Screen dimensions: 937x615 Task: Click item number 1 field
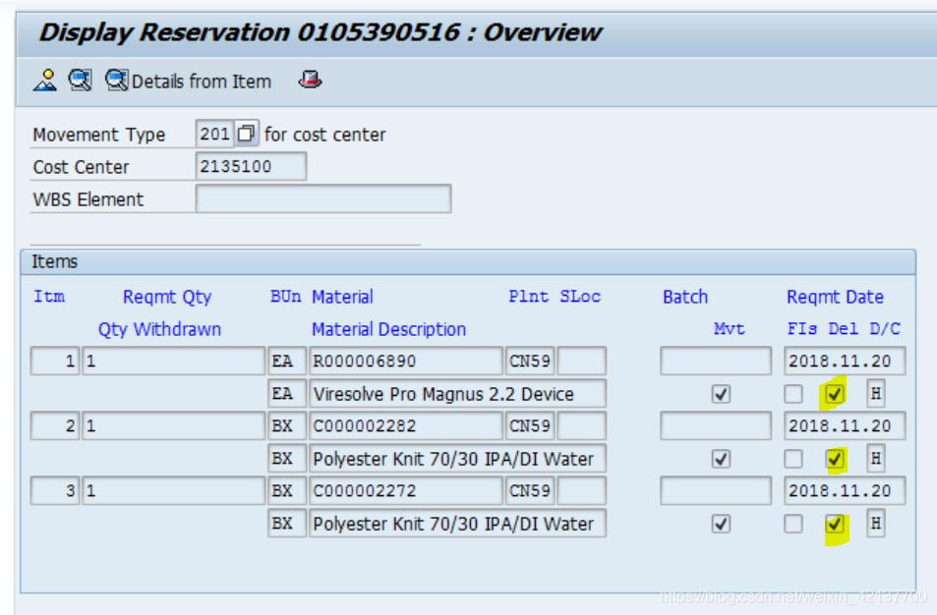pyautogui.click(x=55, y=361)
